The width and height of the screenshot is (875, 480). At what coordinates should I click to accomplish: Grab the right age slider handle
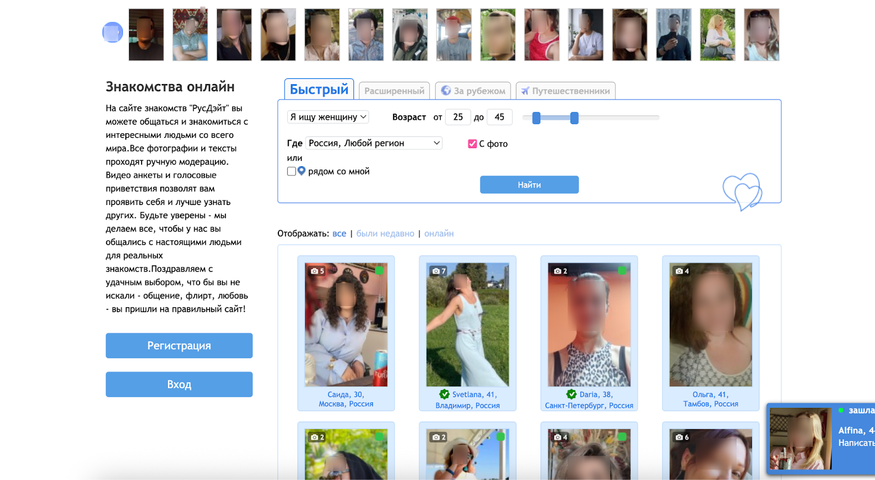coord(574,118)
